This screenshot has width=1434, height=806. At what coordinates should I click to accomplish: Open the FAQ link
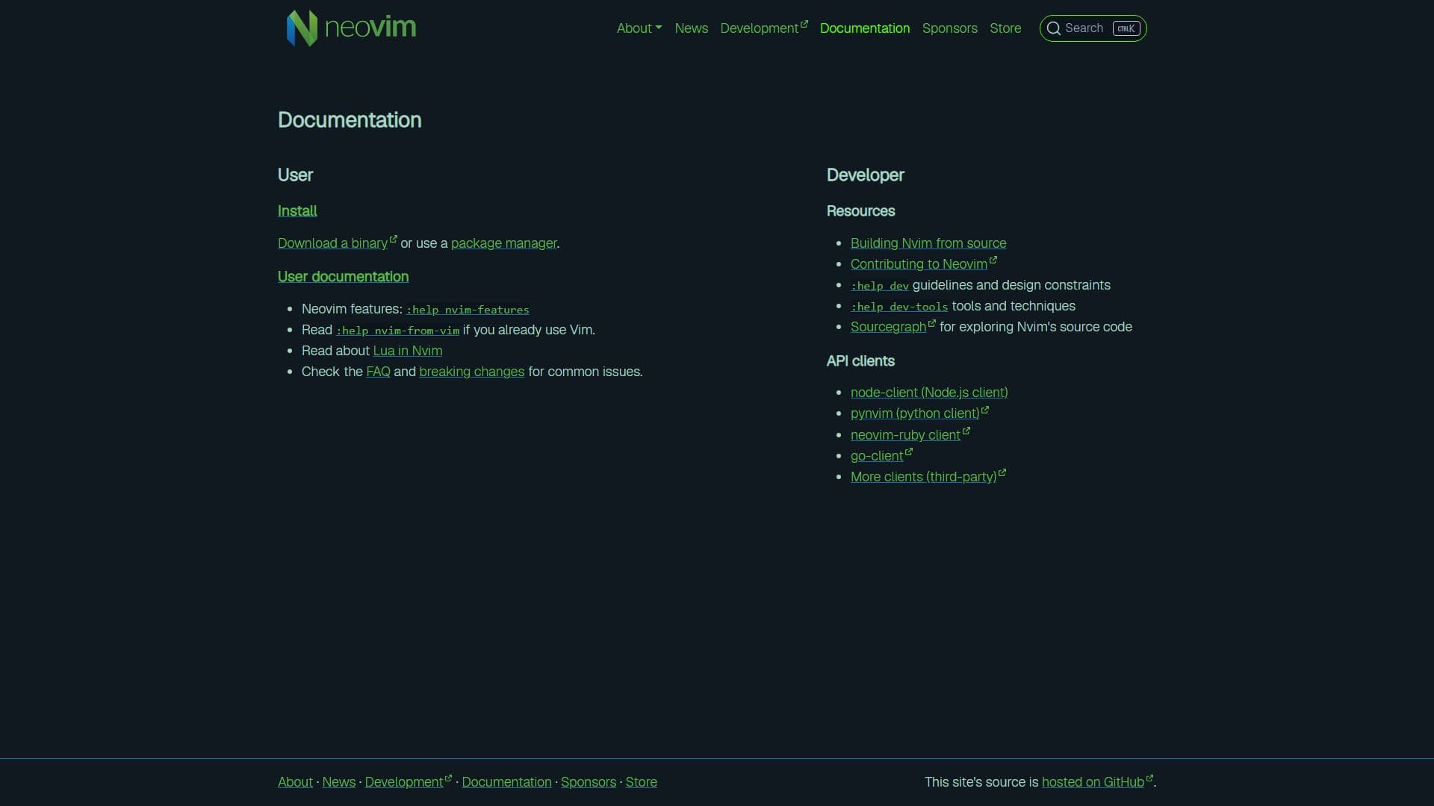coord(378,372)
